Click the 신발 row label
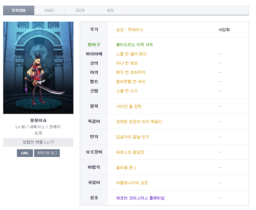 [x=94, y=91]
